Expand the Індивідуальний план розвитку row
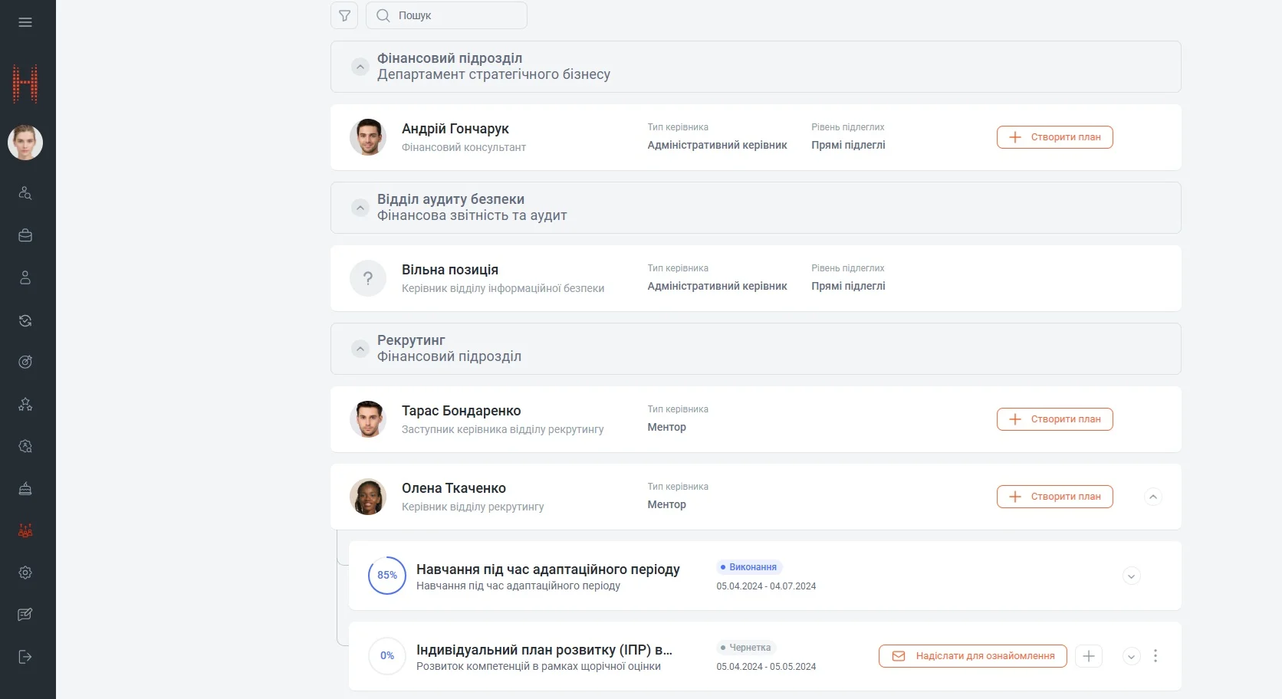This screenshot has height=699, width=1282. (x=1131, y=656)
